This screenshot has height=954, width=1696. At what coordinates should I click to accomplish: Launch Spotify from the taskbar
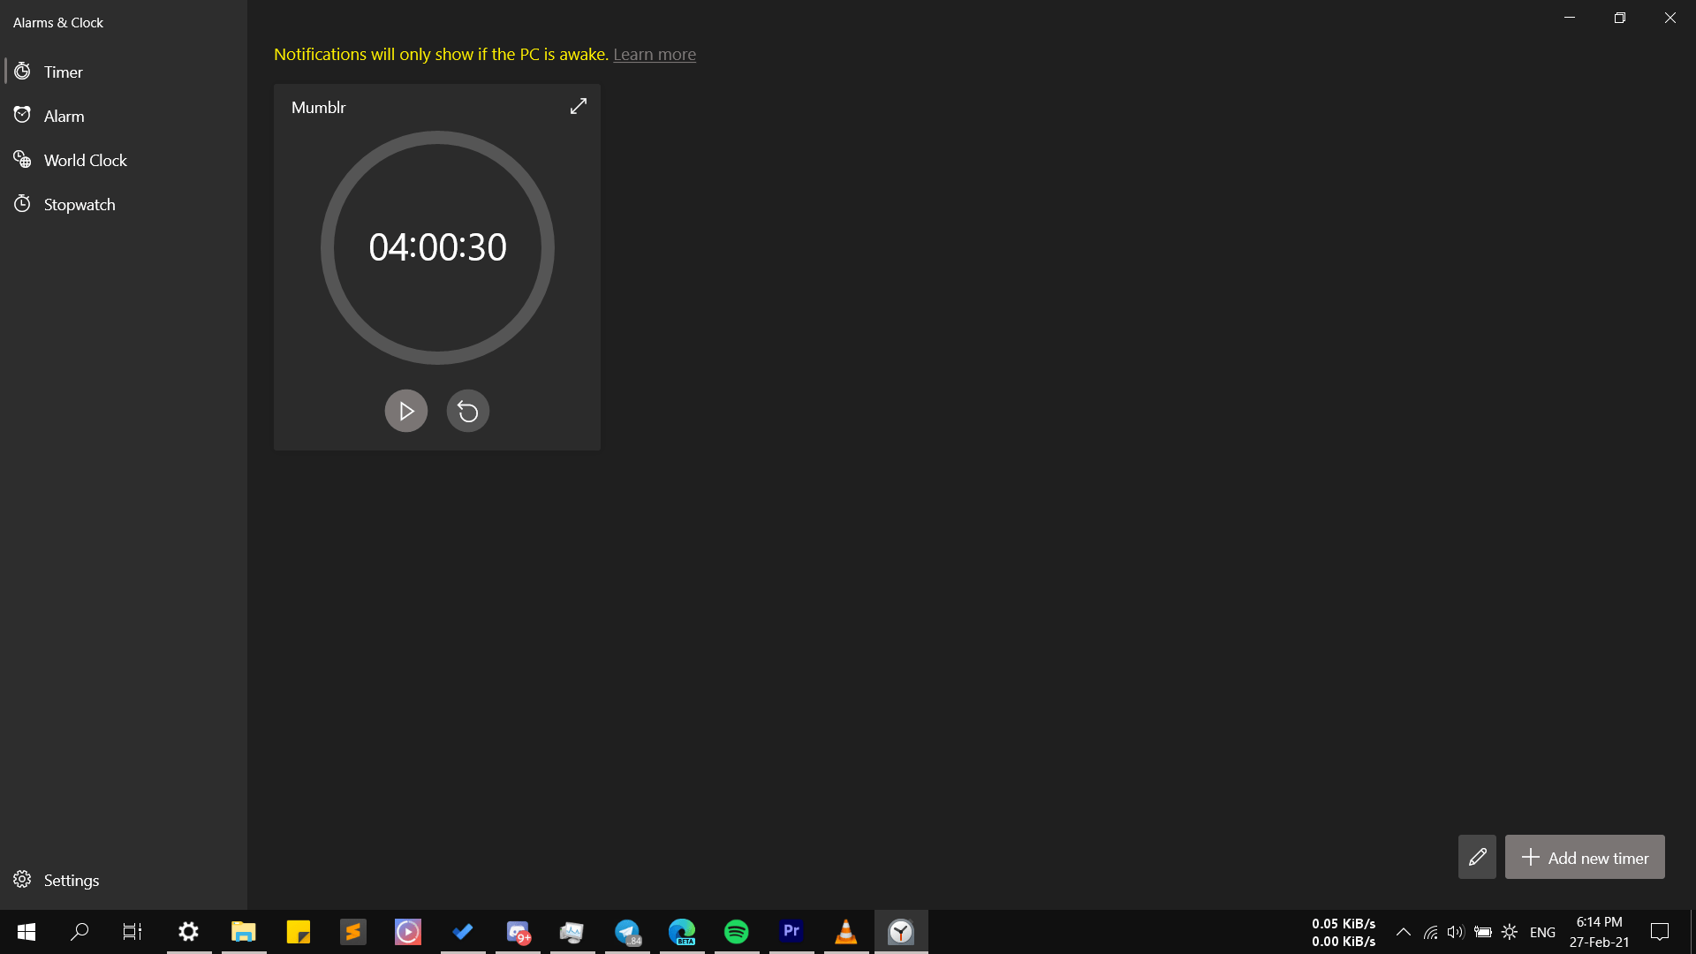[x=736, y=932]
